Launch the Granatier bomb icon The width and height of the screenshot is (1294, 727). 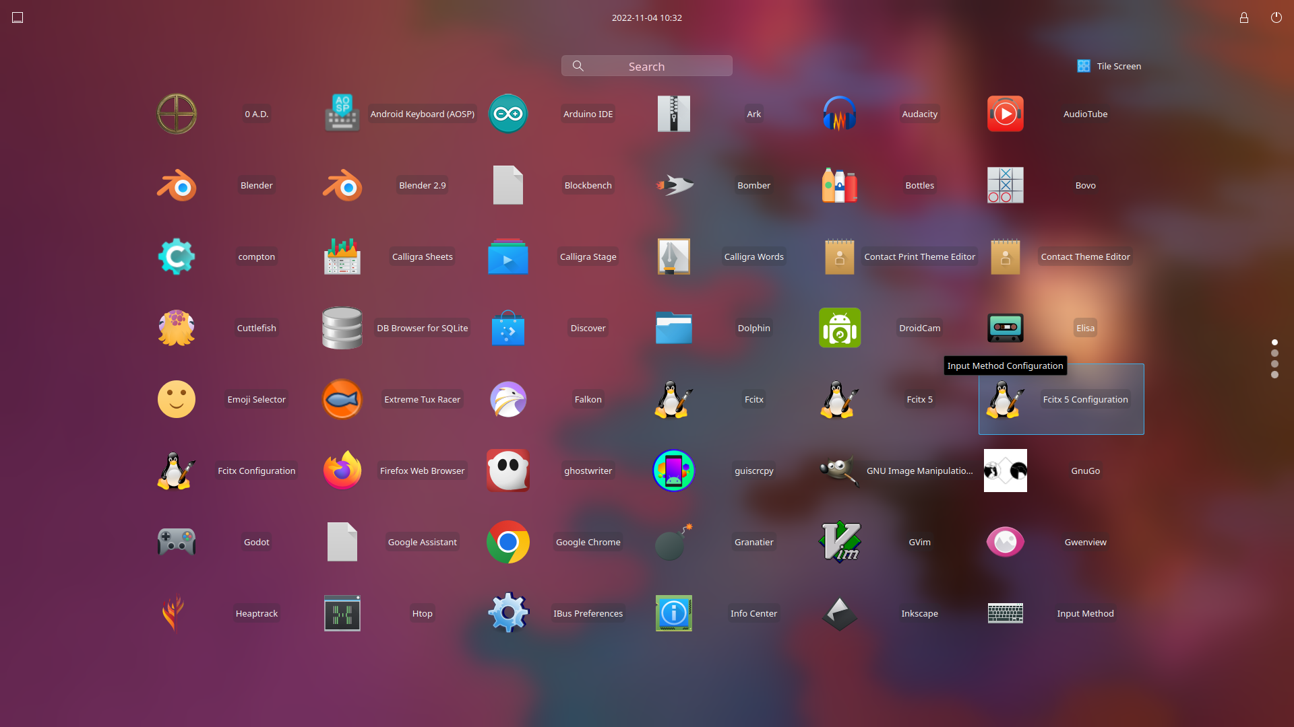[674, 542]
